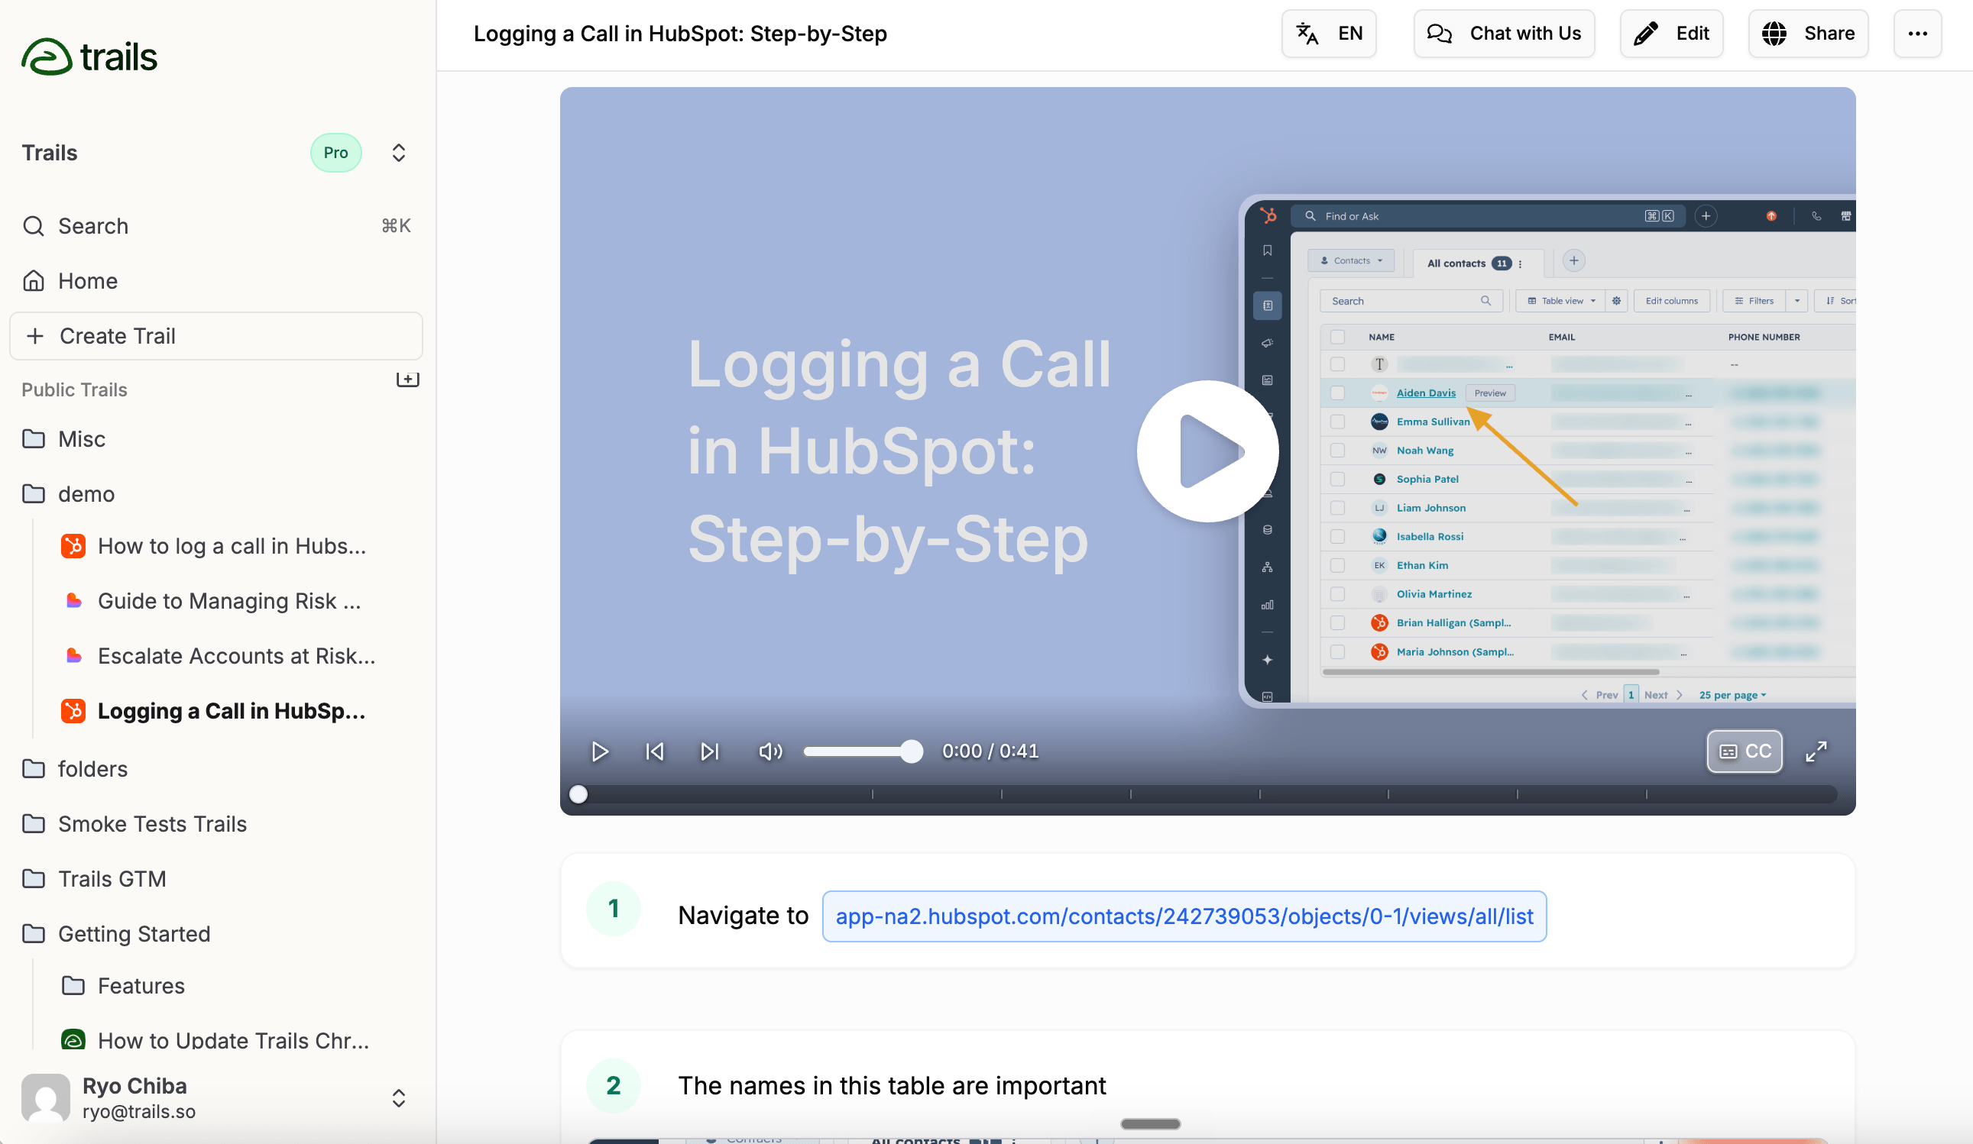Open Search in sidebar
The image size is (1973, 1144).
(x=216, y=226)
